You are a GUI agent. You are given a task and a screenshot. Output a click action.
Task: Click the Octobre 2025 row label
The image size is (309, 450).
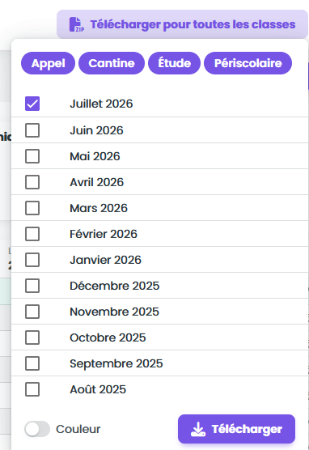point(108,337)
